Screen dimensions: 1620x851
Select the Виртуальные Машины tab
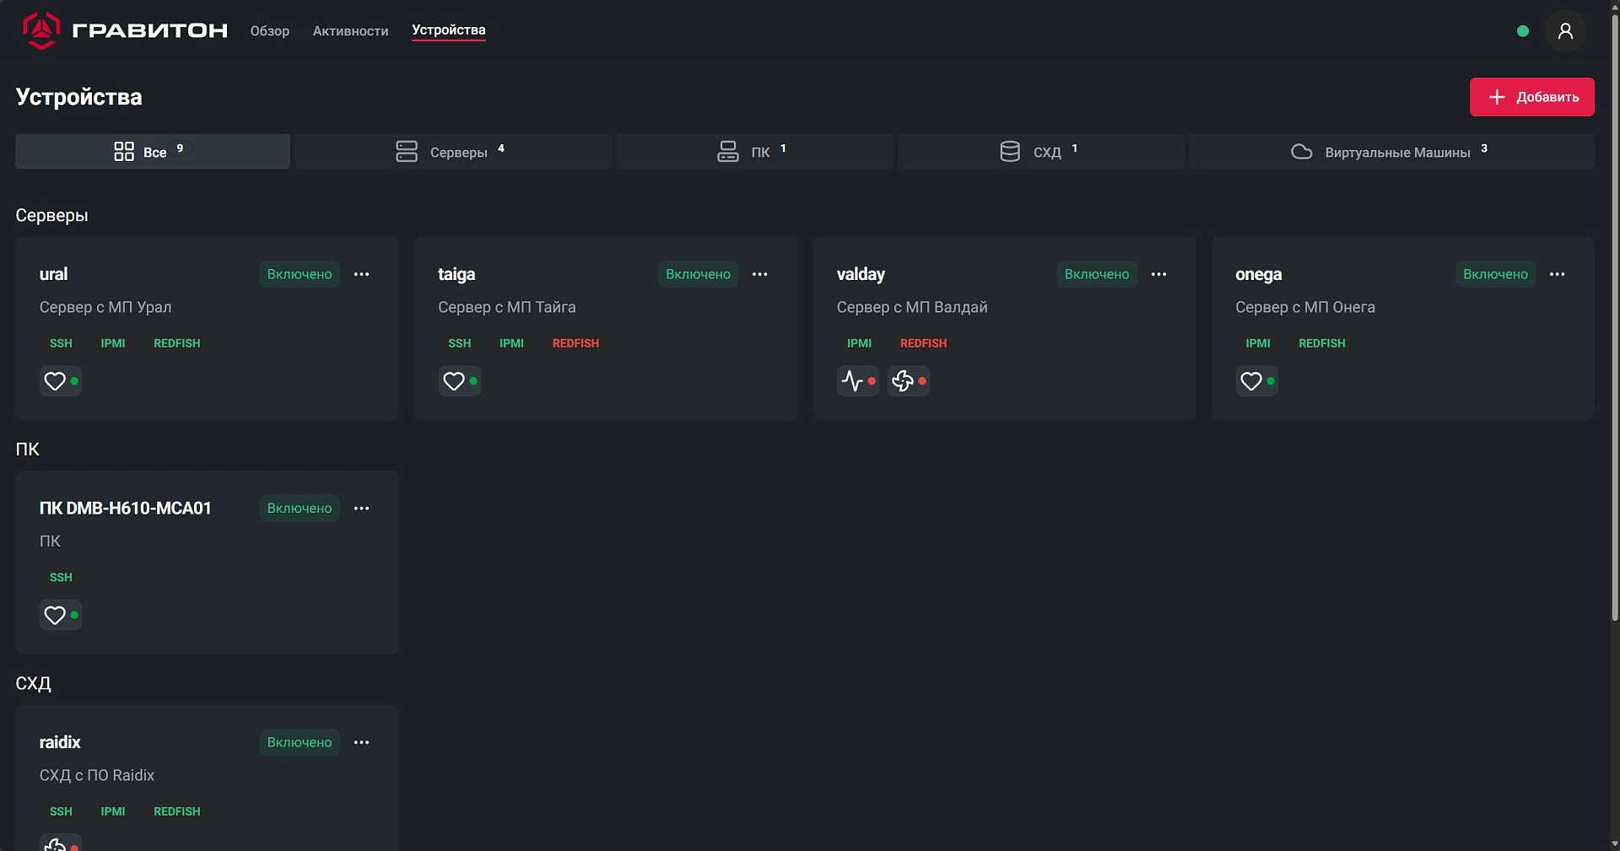1391,152
